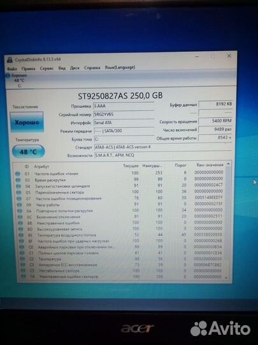This screenshot has height=345, width=258.
Task: Open the Диск menu
Action: tap(75, 68)
